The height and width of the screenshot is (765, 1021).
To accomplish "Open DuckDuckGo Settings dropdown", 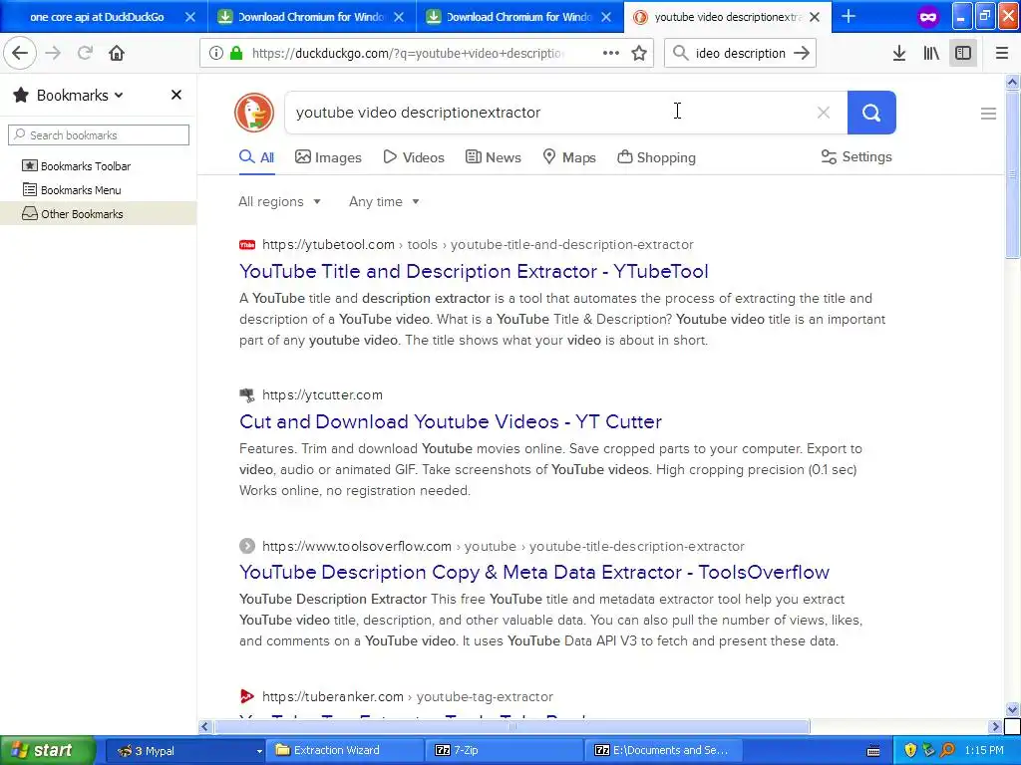I will point(856,156).
